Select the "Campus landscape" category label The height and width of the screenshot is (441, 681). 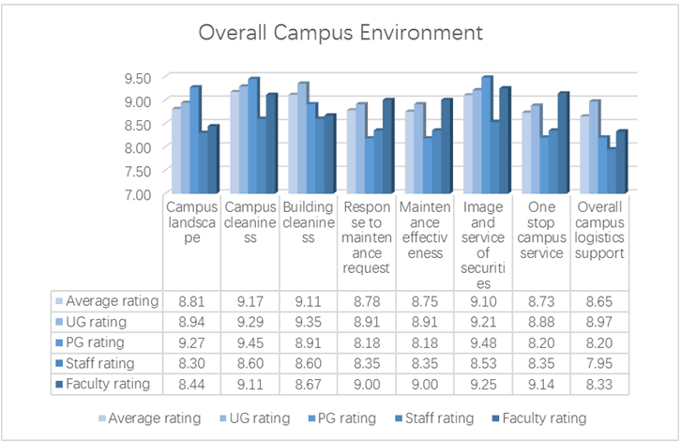pos(191,222)
